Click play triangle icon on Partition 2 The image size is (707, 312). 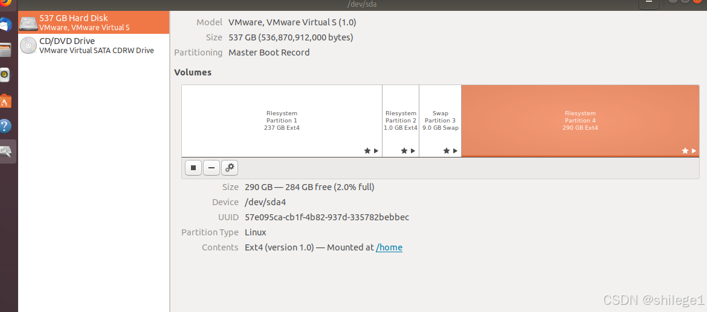[x=413, y=151]
